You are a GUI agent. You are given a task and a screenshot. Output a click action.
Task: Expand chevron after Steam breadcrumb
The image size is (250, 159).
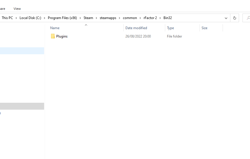(x=96, y=18)
